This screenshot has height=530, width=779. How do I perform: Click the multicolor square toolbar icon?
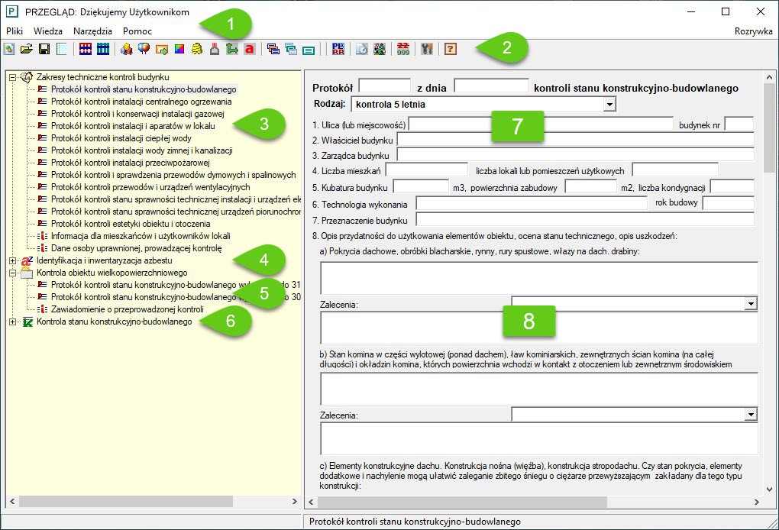[179, 49]
